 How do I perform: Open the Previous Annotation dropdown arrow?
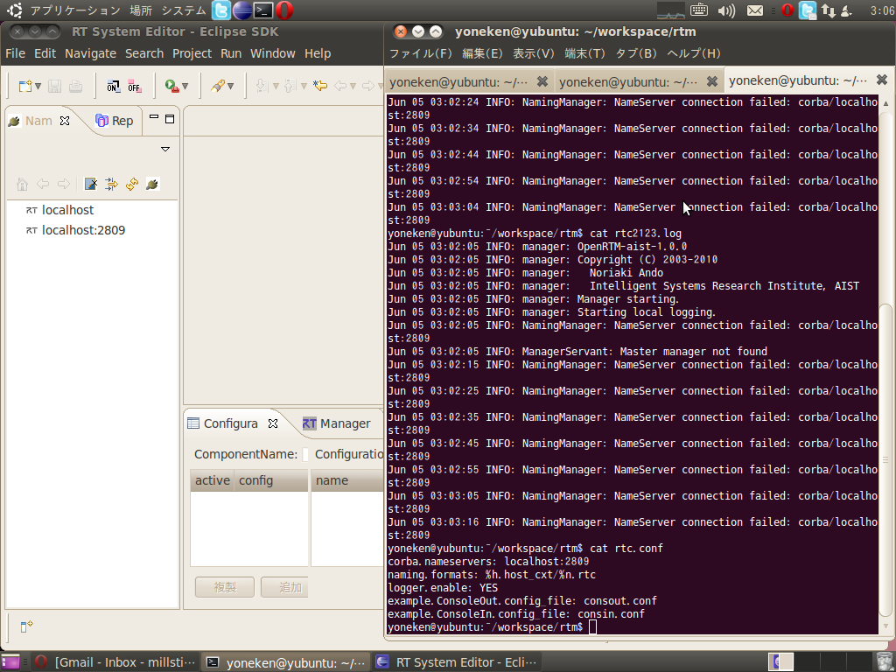pos(304,87)
